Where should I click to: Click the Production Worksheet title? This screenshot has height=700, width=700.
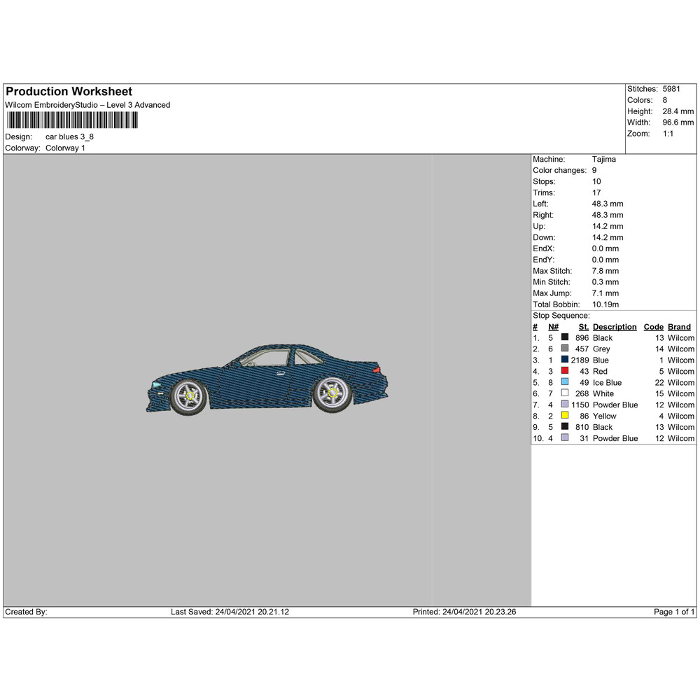pos(69,92)
